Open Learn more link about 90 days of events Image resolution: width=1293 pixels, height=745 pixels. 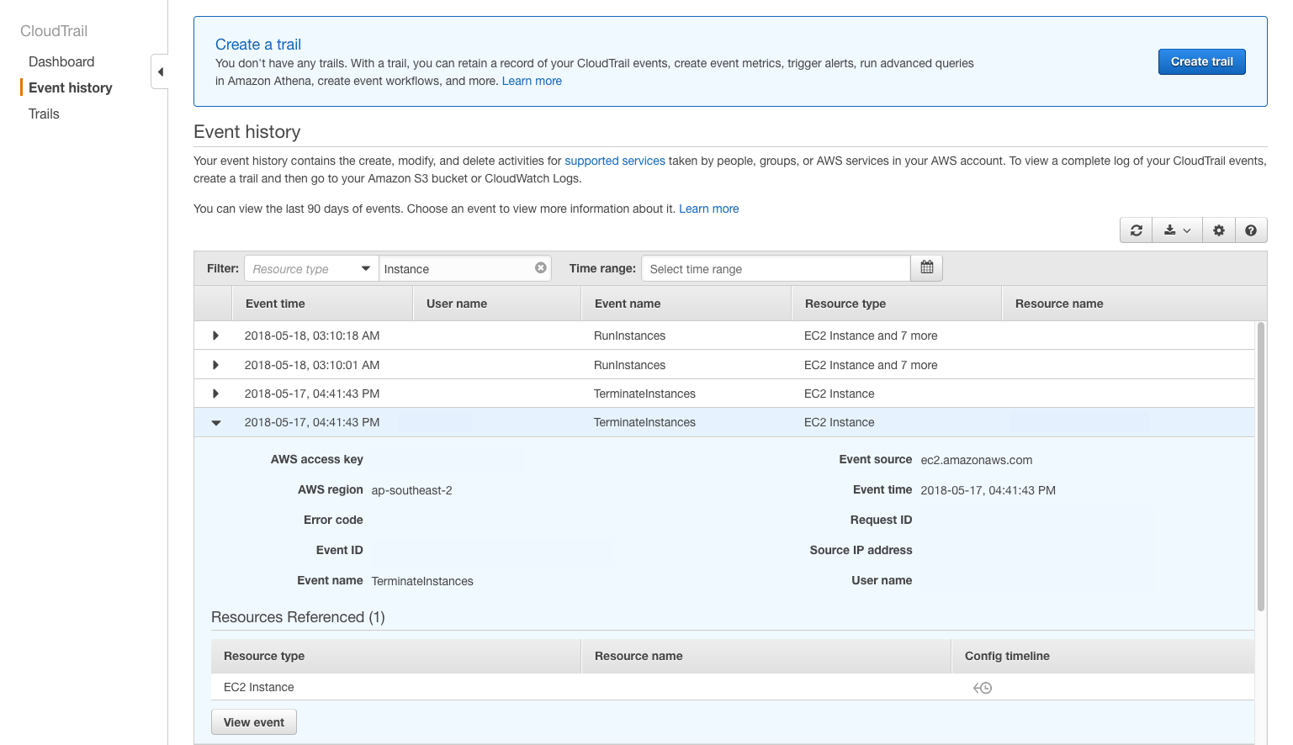pos(709,209)
